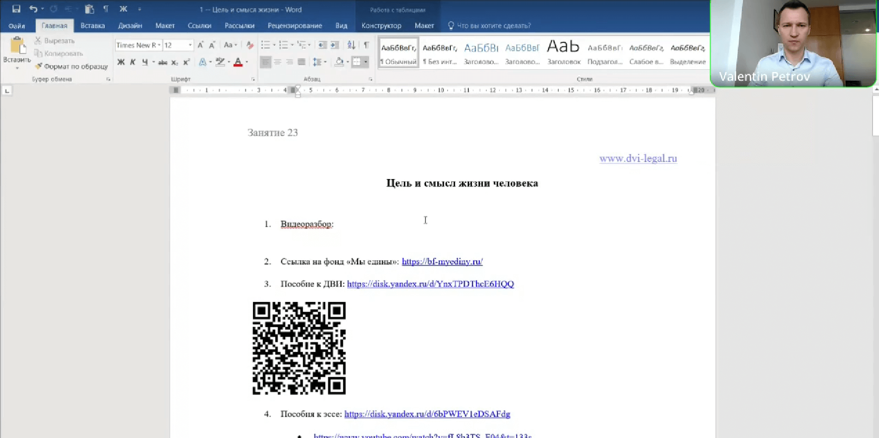This screenshot has height=438, width=879.
Task: Apply the Выделение emphasis style
Action: [688, 53]
